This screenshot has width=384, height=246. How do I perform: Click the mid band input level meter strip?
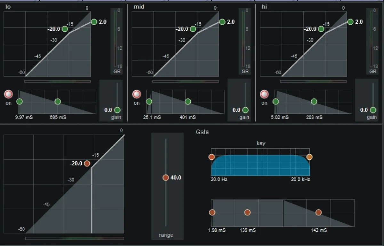[186, 81]
